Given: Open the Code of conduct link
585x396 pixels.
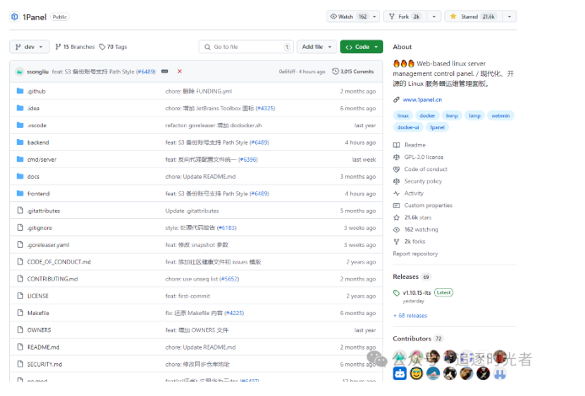Looking at the screenshot, I should click(x=425, y=169).
